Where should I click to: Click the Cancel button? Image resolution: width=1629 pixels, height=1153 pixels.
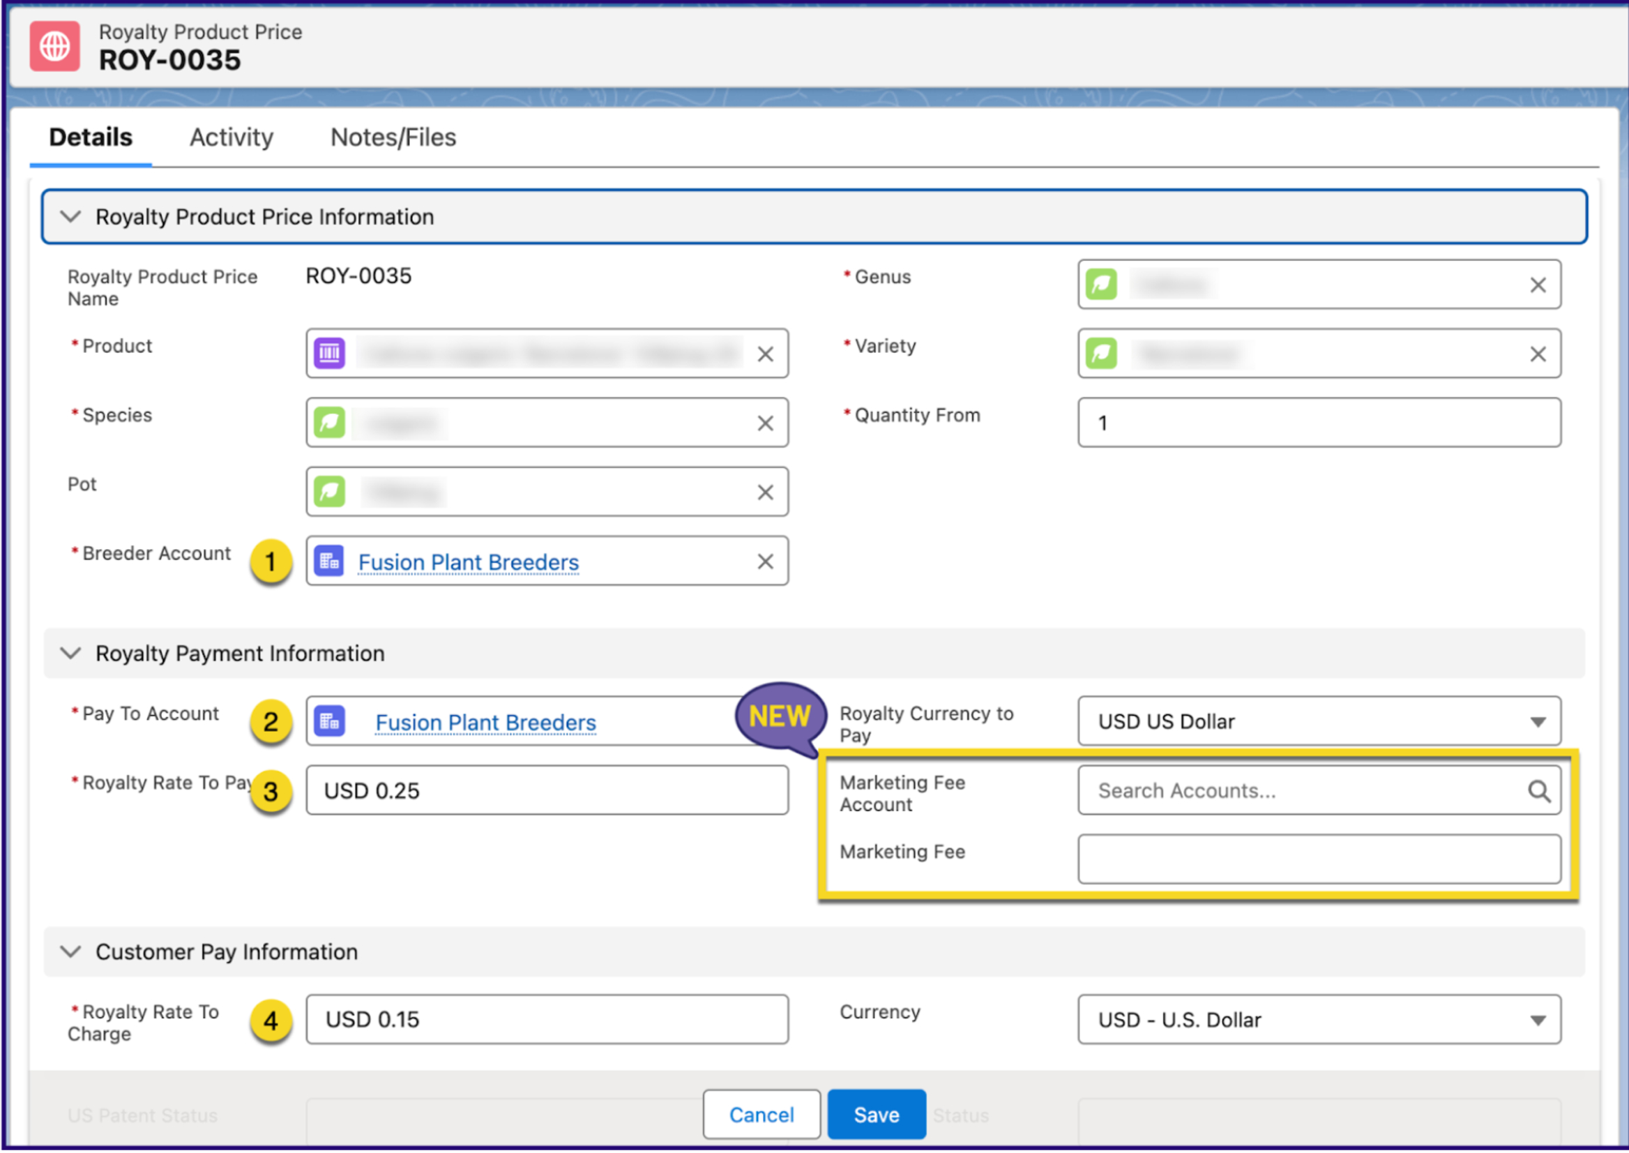(762, 1115)
